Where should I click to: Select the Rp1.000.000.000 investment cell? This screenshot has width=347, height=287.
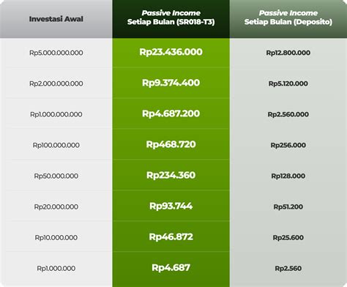pyautogui.click(x=56, y=114)
